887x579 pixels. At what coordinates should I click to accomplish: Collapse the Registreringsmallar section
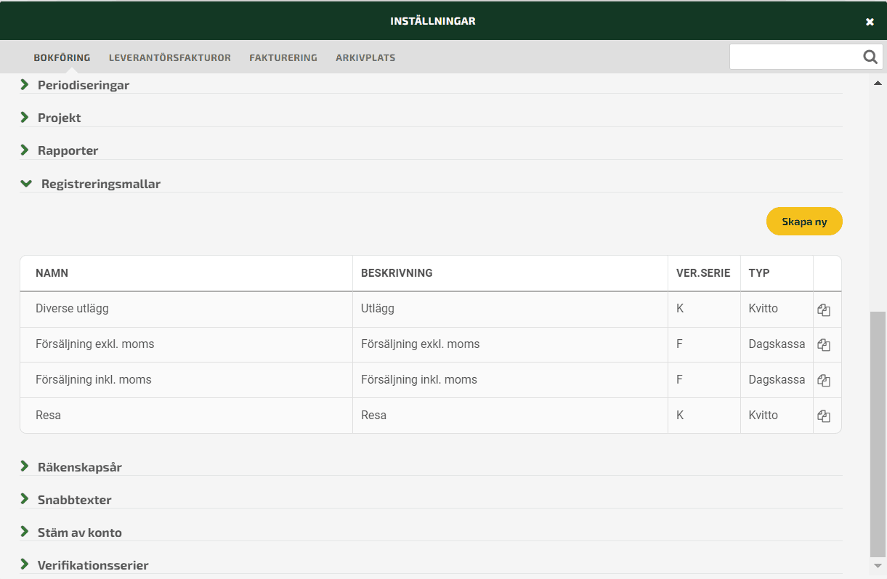[x=100, y=184]
